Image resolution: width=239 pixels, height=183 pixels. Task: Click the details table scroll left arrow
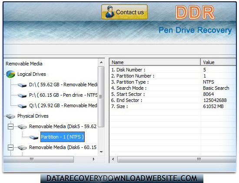click(113, 159)
